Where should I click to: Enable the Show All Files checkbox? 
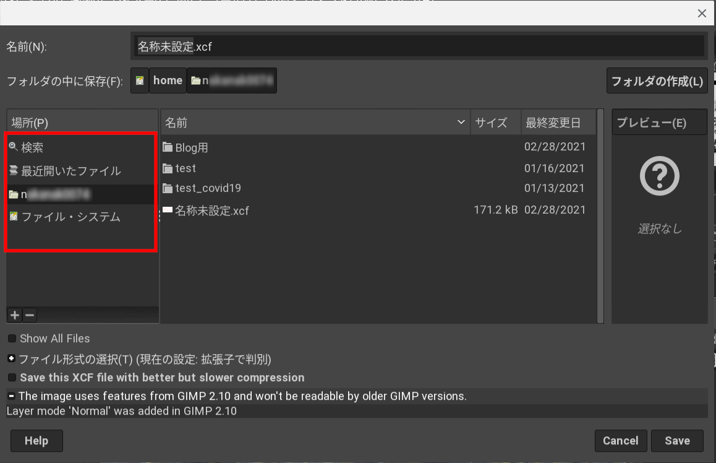(x=11, y=339)
